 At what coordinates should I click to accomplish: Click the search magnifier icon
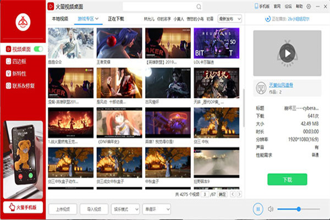199,7
